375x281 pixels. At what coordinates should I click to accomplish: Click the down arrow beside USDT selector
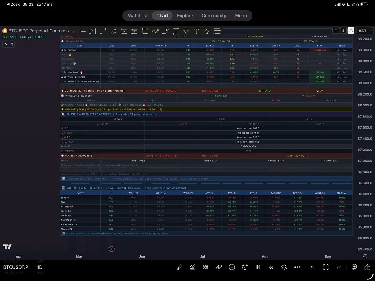[343, 31]
